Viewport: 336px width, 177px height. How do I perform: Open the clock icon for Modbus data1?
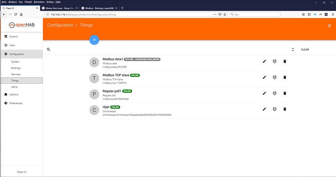pos(275,61)
